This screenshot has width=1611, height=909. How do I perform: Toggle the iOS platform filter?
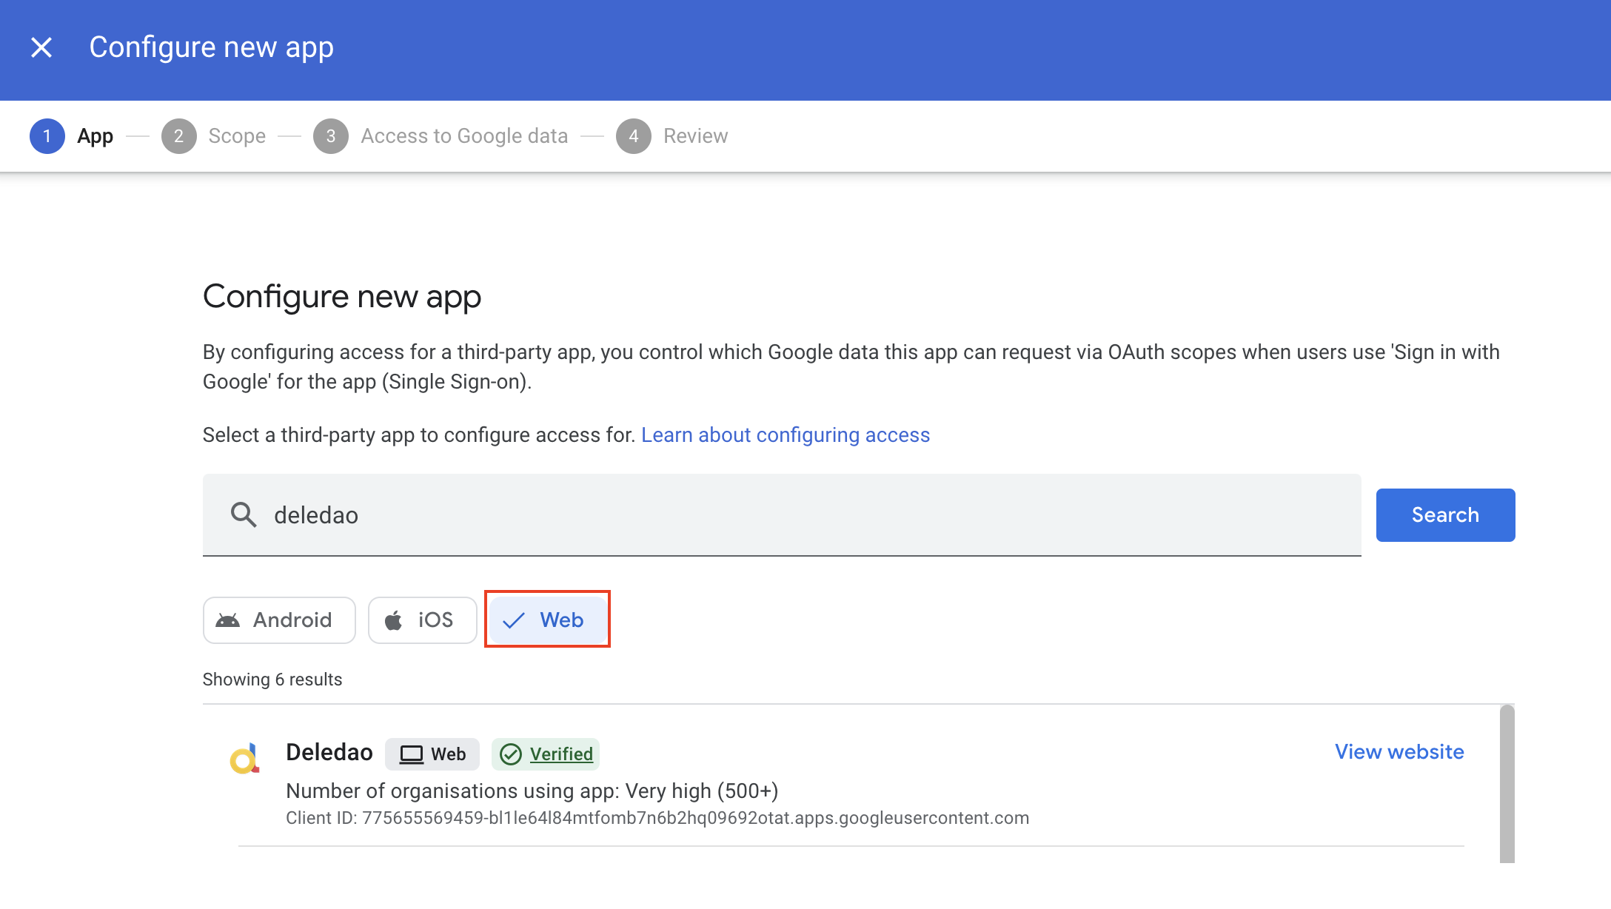pyautogui.click(x=422, y=620)
